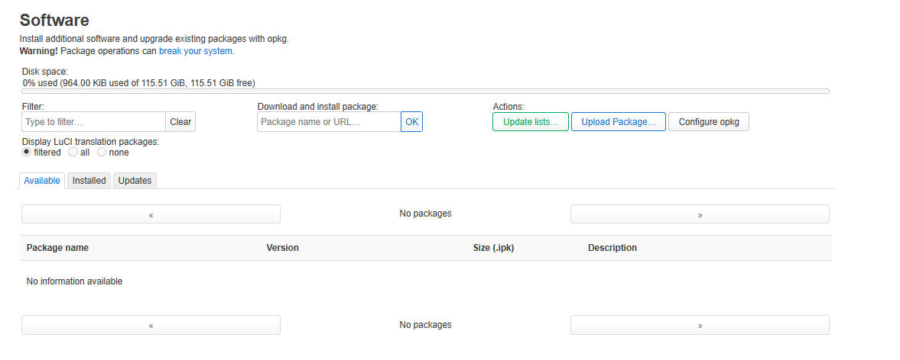Click the Update lists button

pos(531,122)
